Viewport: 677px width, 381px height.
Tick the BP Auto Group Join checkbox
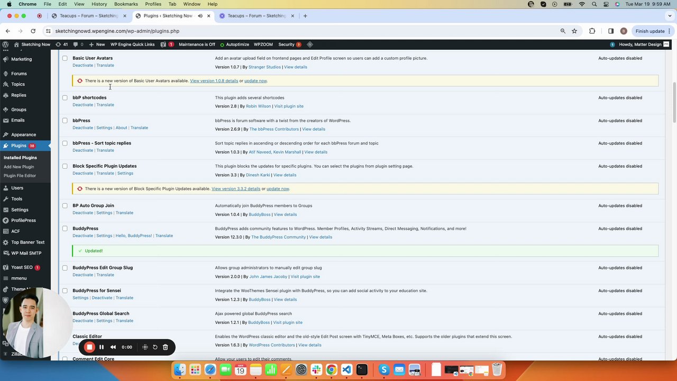(x=65, y=206)
